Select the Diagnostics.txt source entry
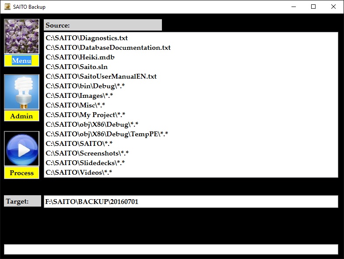The width and height of the screenshot is (344, 259). [x=87, y=38]
